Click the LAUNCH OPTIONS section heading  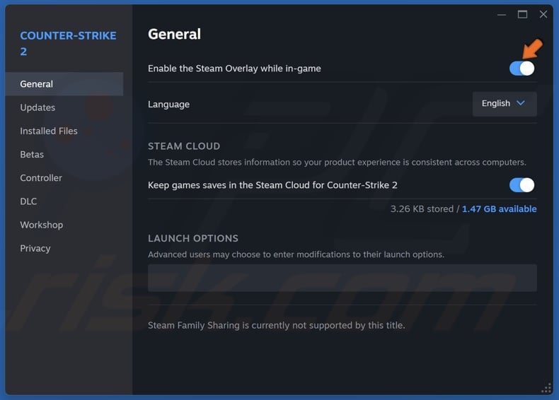click(193, 238)
